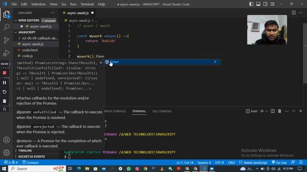
Task: Toggle primary side bar layout icon
Action: [x=251, y=4]
